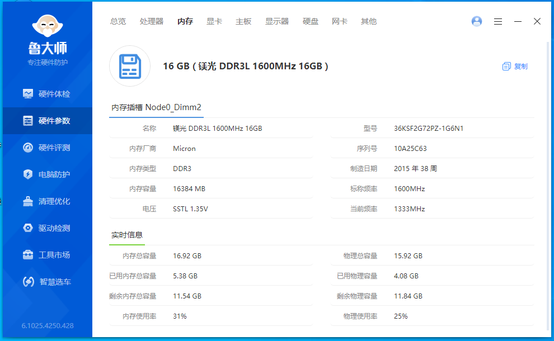Viewport: 554px width, 341px height.
Task: Click the 驱动检测 gear icon in sidebar
Action: click(28, 228)
